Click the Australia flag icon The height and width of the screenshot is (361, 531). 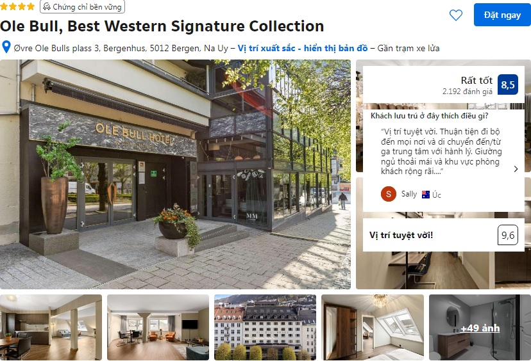tap(426, 195)
